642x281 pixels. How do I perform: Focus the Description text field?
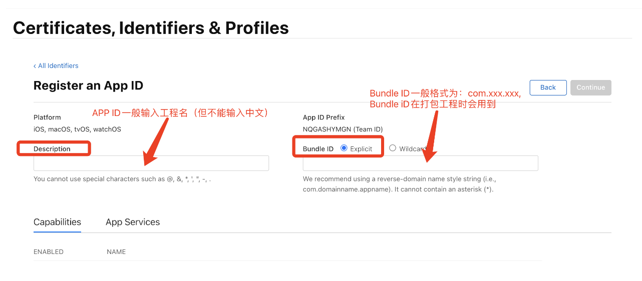pos(151,163)
